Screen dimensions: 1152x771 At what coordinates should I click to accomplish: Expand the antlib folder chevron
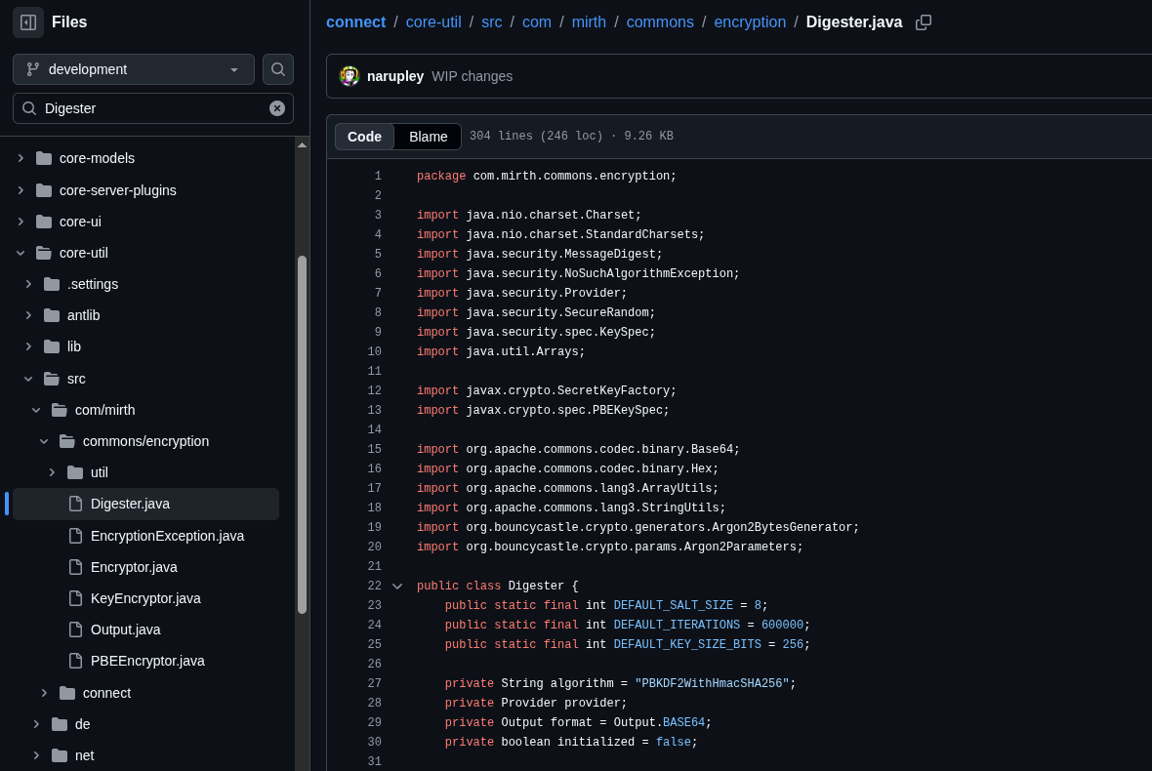[x=28, y=315]
